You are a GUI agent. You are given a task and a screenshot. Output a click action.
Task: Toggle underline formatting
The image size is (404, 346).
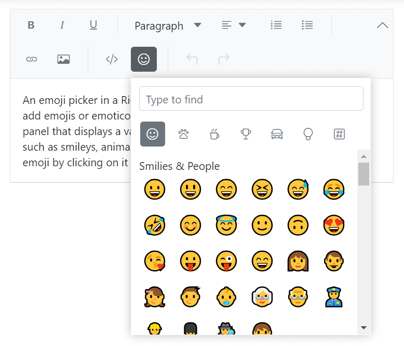click(93, 25)
